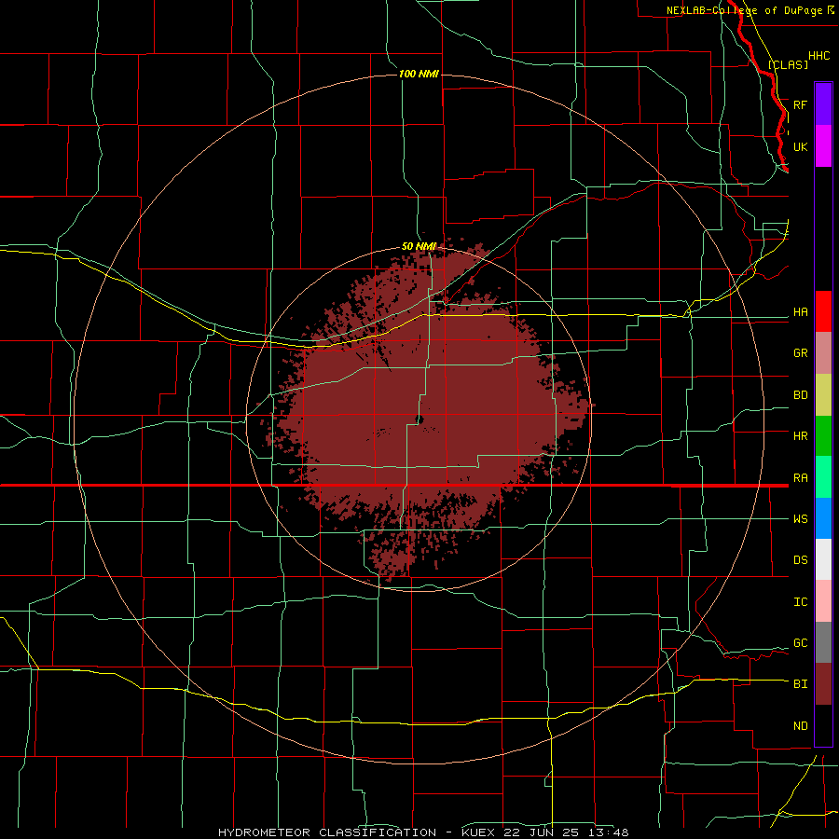Screen dimensions: 839x839
Task: Click the 'WS' legend label
Action: pyautogui.click(x=800, y=518)
